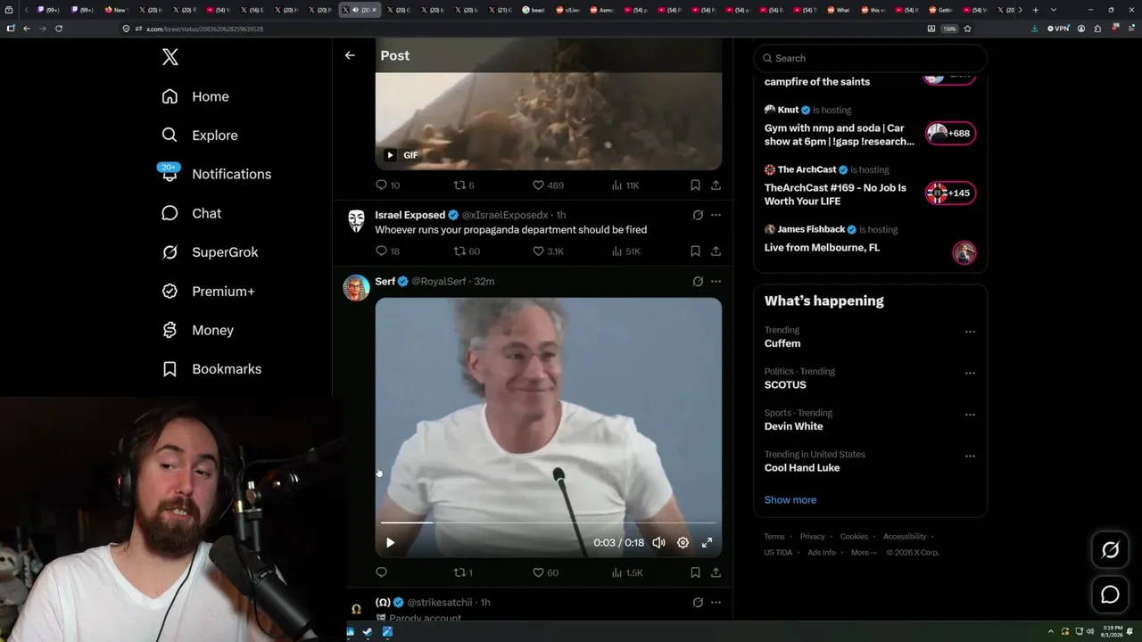The image size is (1142, 642).
Task: Like the post with 3.1K likes
Action: pyautogui.click(x=548, y=251)
